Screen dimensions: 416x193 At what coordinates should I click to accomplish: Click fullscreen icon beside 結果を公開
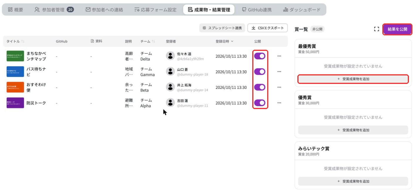[x=376, y=29]
